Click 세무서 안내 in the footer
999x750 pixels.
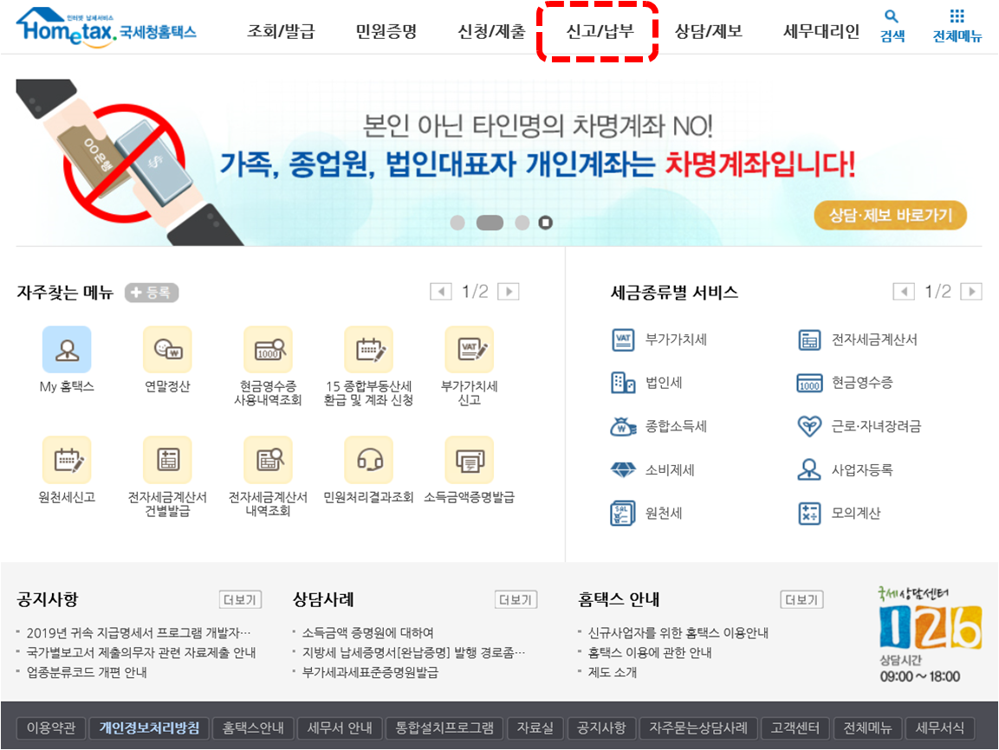340,727
